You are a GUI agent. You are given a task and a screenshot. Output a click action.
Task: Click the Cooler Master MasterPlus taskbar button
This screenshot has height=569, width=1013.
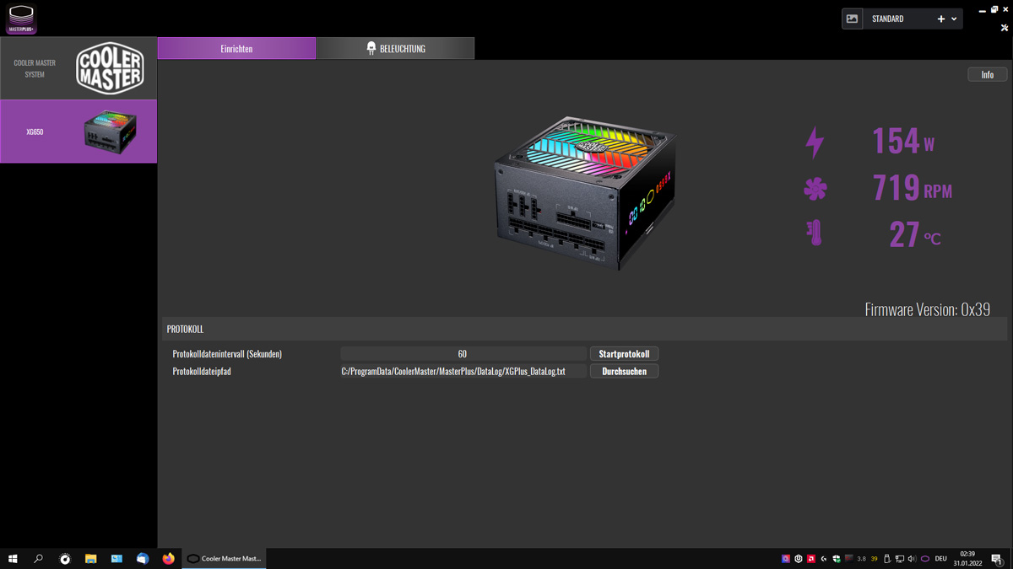(x=225, y=558)
